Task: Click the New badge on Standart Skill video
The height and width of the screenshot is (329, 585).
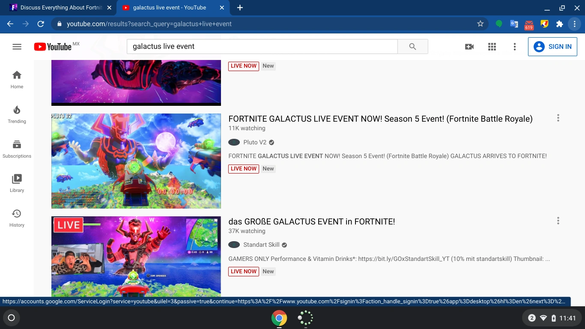Action: pos(268,272)
